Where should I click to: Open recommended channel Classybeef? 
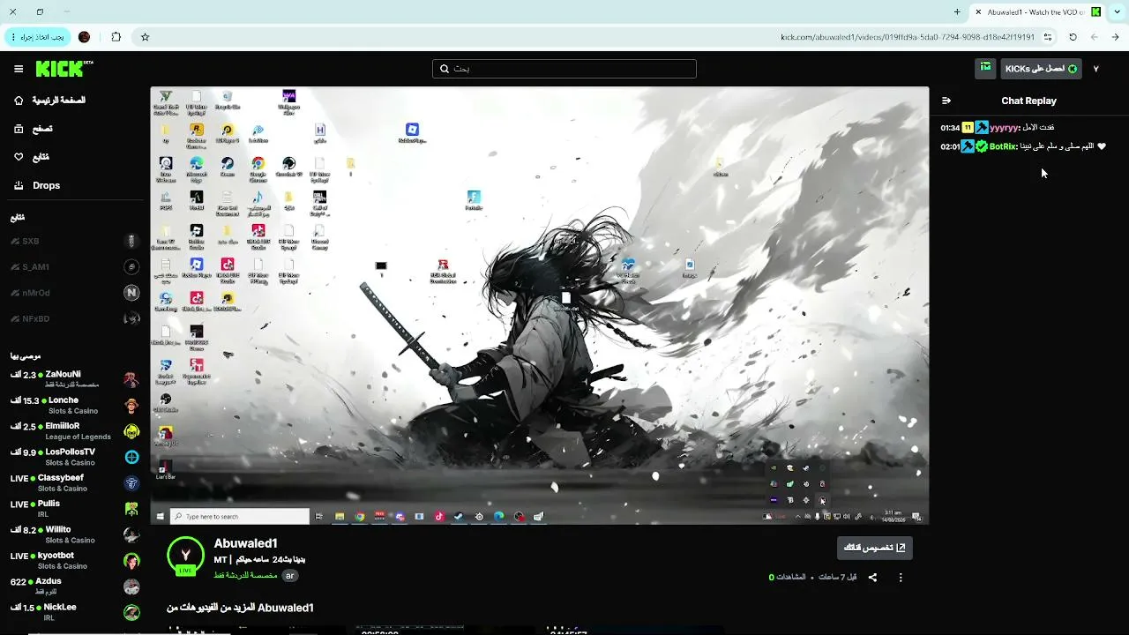point(74,482)
